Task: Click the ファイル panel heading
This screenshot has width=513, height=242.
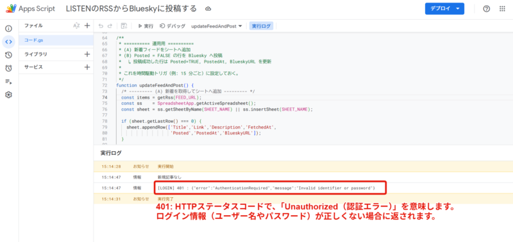Action: tap(33, 26)
